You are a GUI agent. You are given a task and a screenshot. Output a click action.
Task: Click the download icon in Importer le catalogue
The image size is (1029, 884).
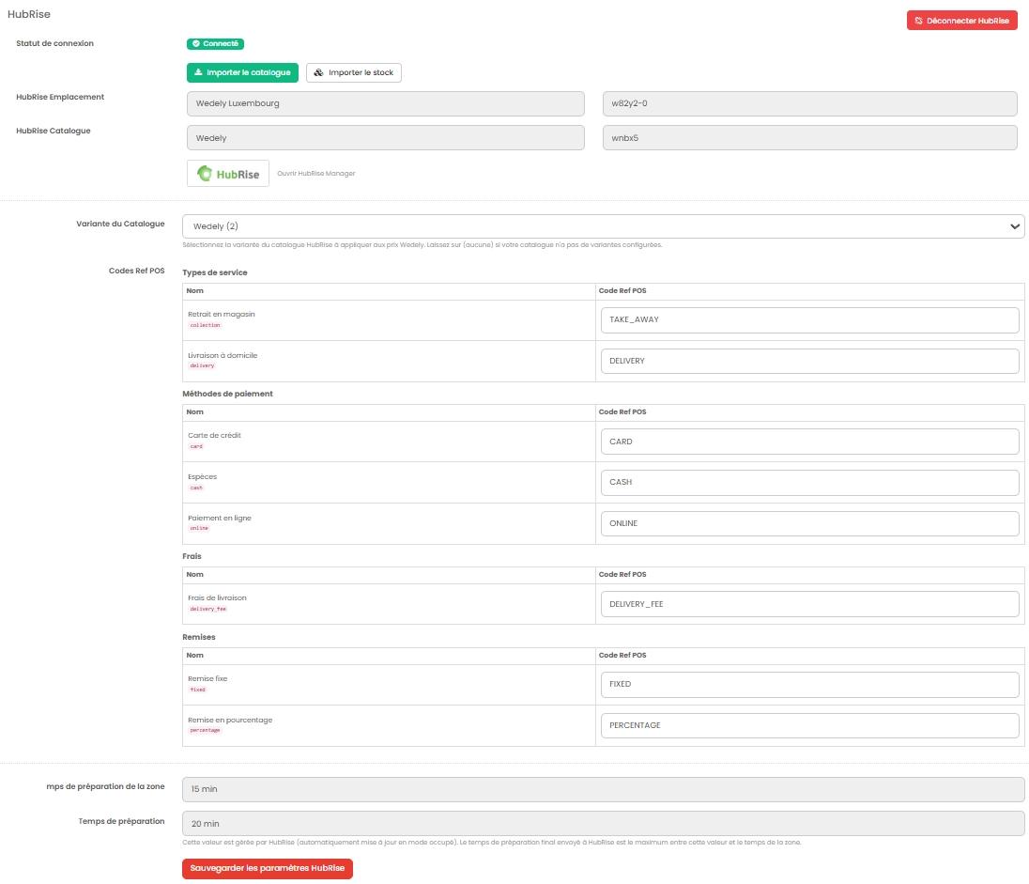[x=198, y=72]
